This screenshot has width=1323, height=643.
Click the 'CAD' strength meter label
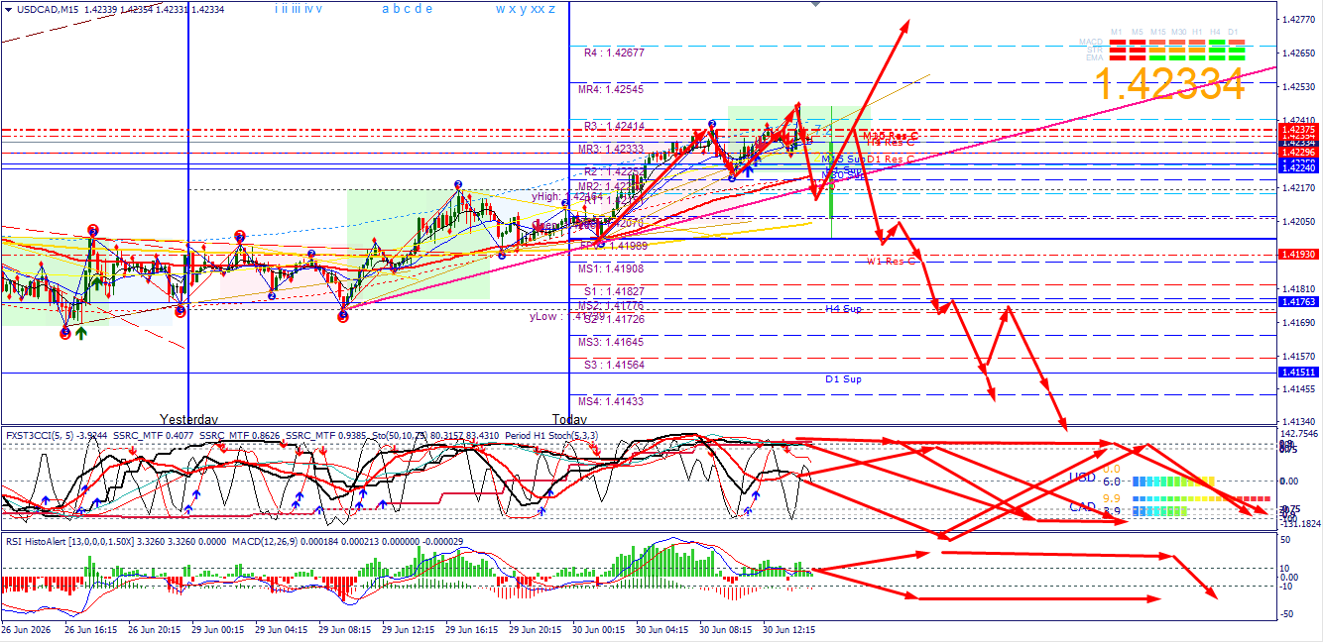pos(1082,506)
